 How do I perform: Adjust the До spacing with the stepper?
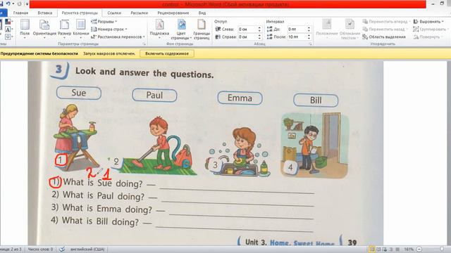[309, 30]
